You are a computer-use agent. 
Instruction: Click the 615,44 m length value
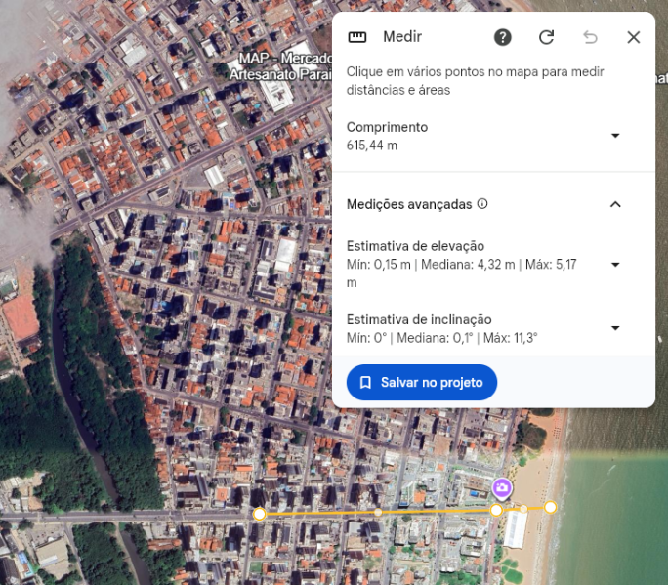[x=371, y=146]
